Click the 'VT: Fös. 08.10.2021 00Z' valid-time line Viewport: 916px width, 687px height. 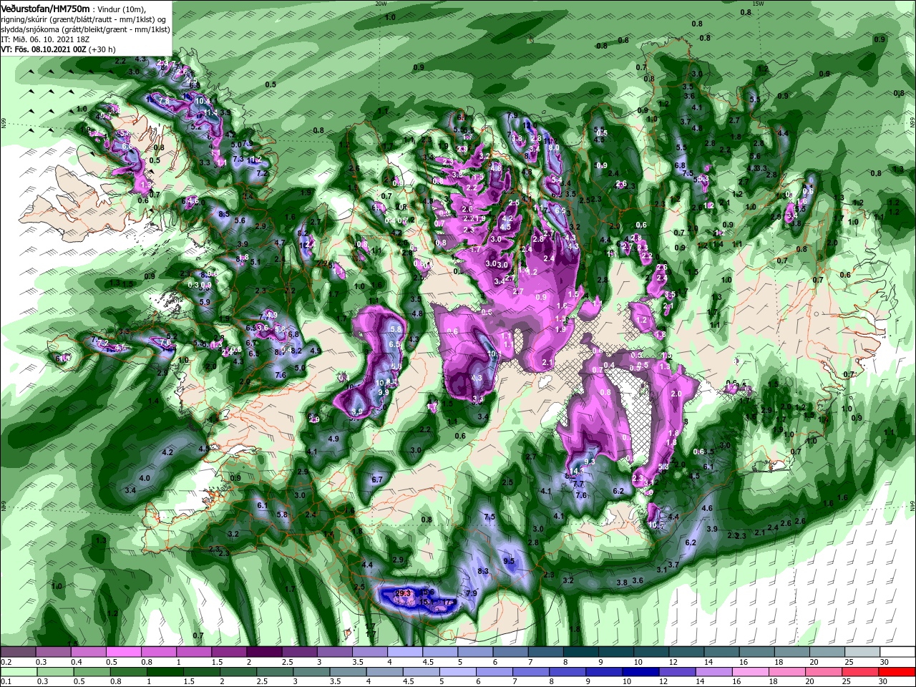pos(44,49)
